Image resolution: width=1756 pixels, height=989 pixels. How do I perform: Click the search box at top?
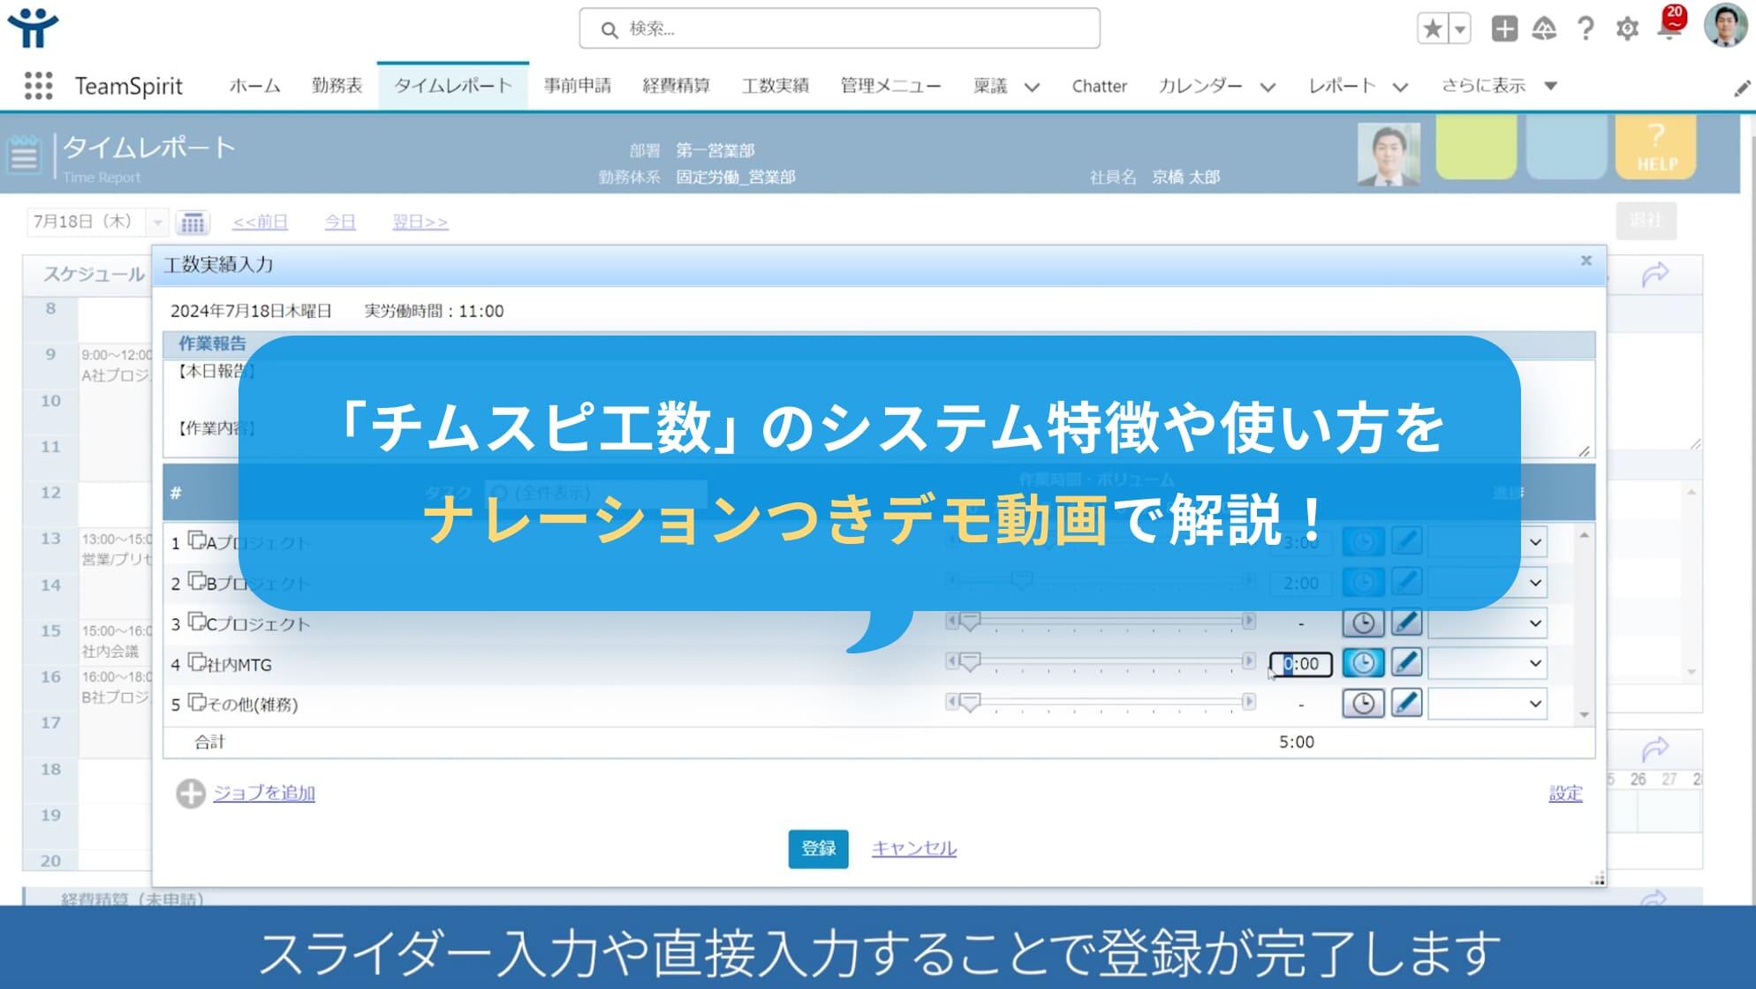(x=839, y=28)
